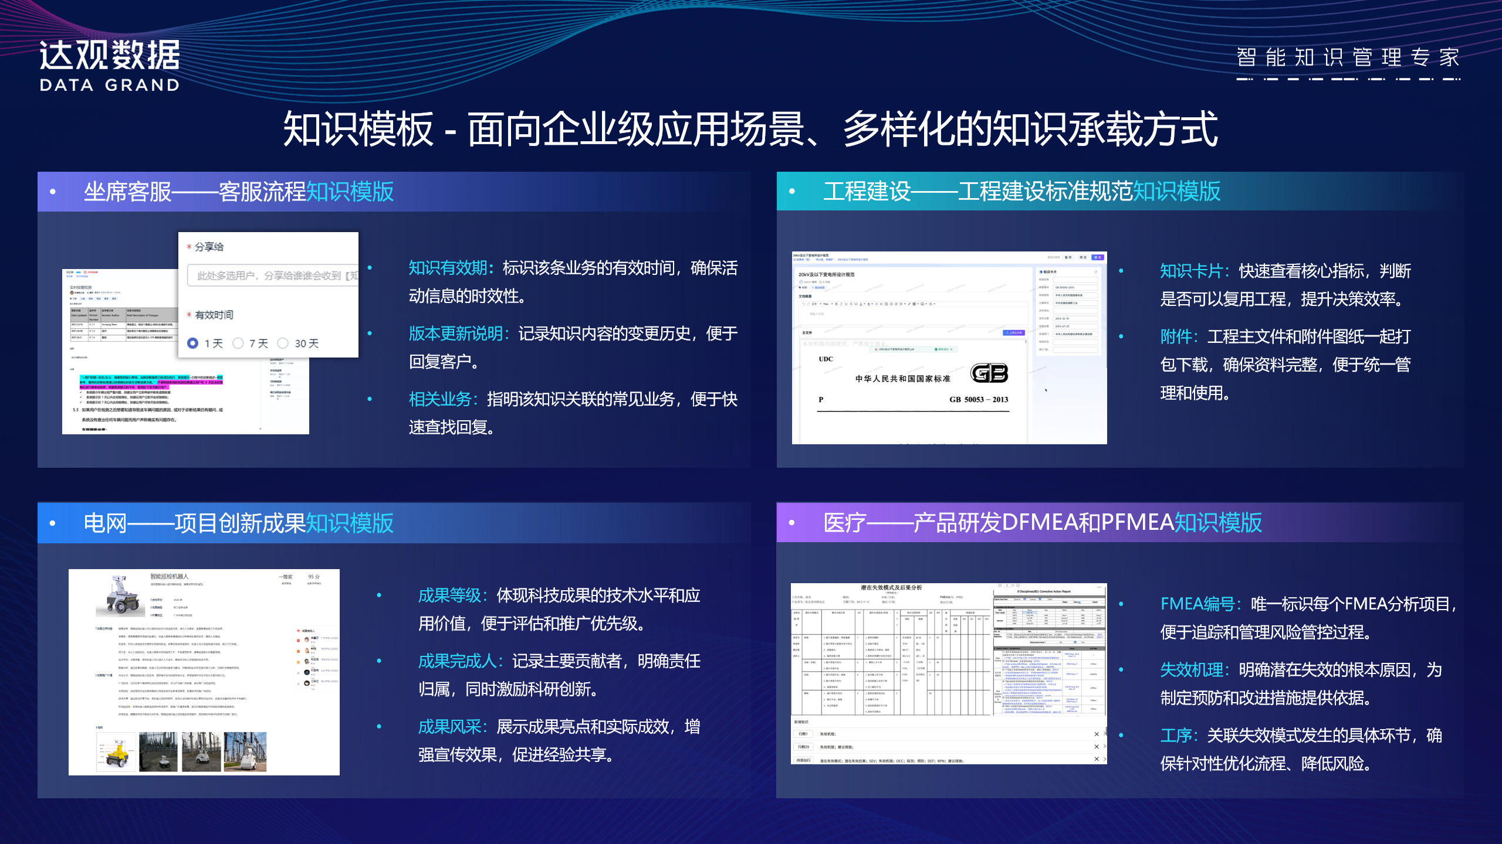Click the 坐席客服 客服流程知识模版 header
The image size is (1502, 844).
pyautogui.click(x=238, y=192)
